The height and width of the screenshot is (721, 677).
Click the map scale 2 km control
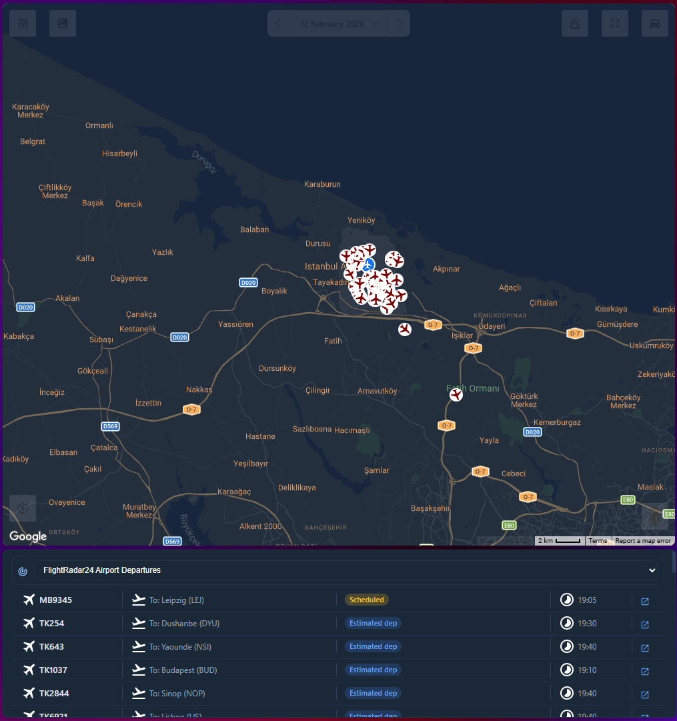[x=559, y=541]
